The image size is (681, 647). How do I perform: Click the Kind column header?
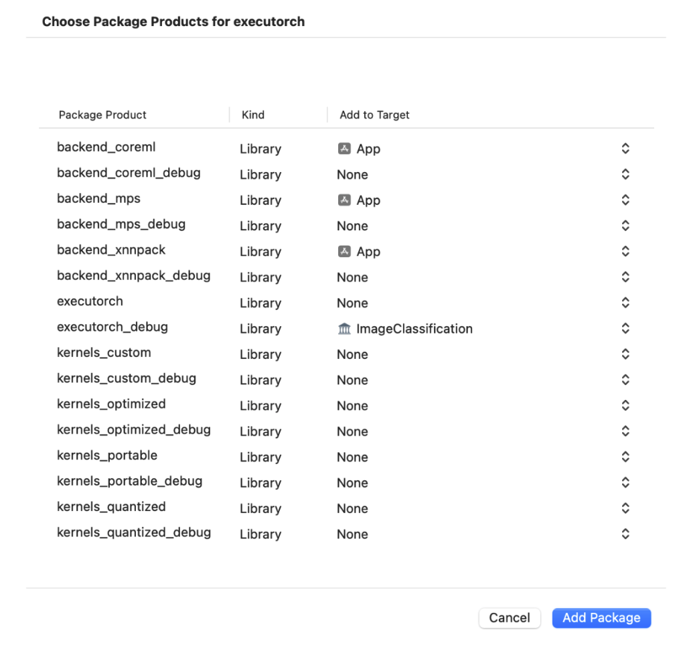tap(253, 115)
